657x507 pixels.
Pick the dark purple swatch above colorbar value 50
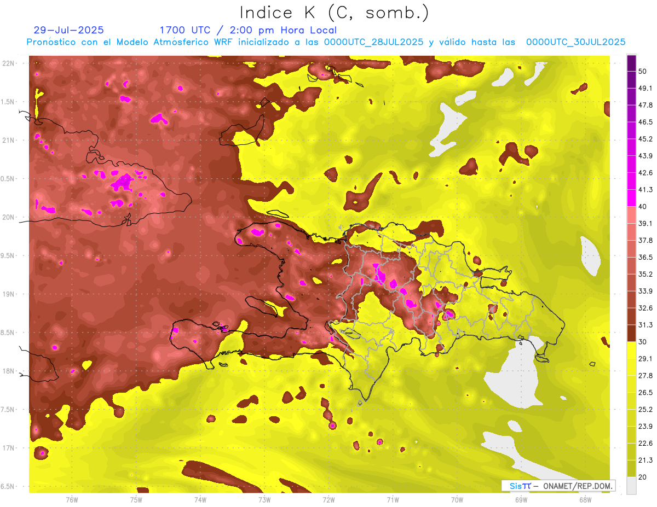coord(631,63)
